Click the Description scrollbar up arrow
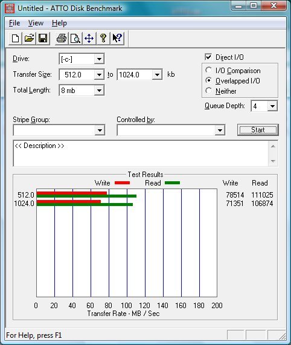This screenshot has width=291, height=345. click(273, 147)
